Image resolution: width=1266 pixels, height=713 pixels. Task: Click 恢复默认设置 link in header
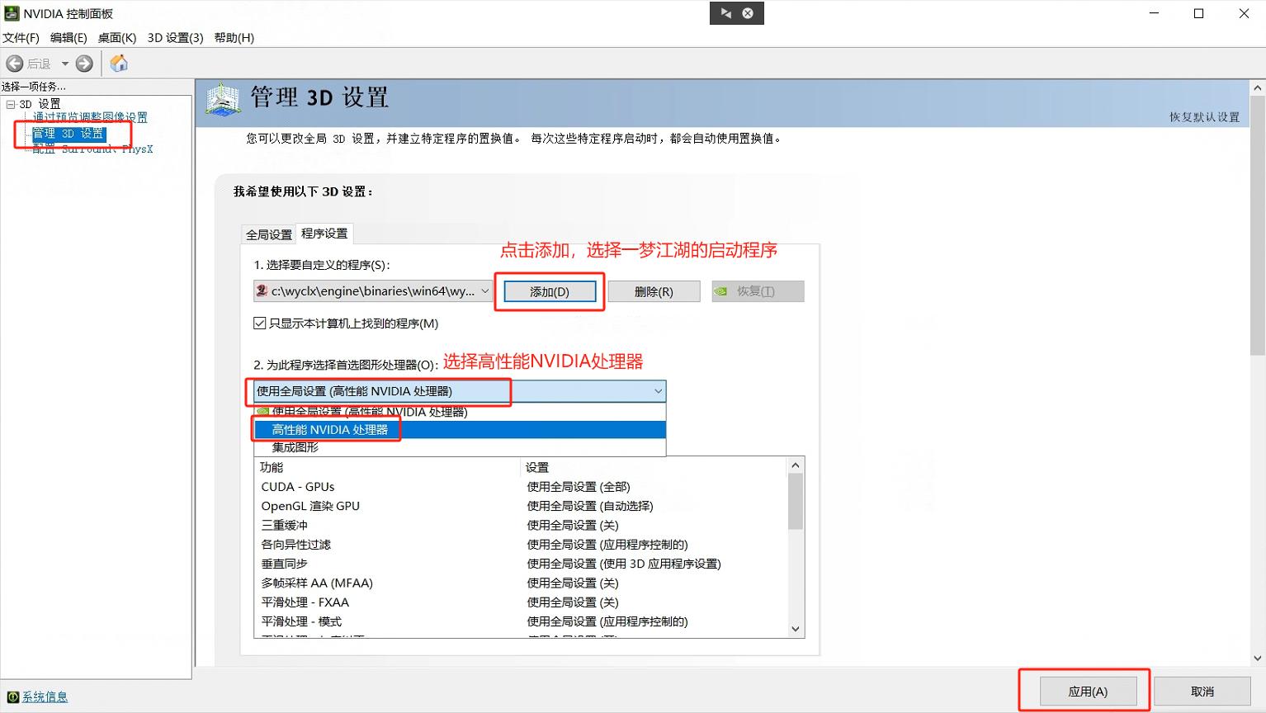(x=1204, y=117)
